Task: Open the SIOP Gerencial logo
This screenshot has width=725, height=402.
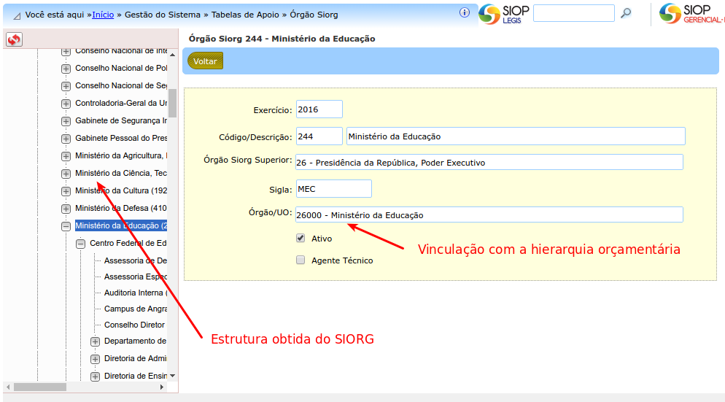Action: 691,13
